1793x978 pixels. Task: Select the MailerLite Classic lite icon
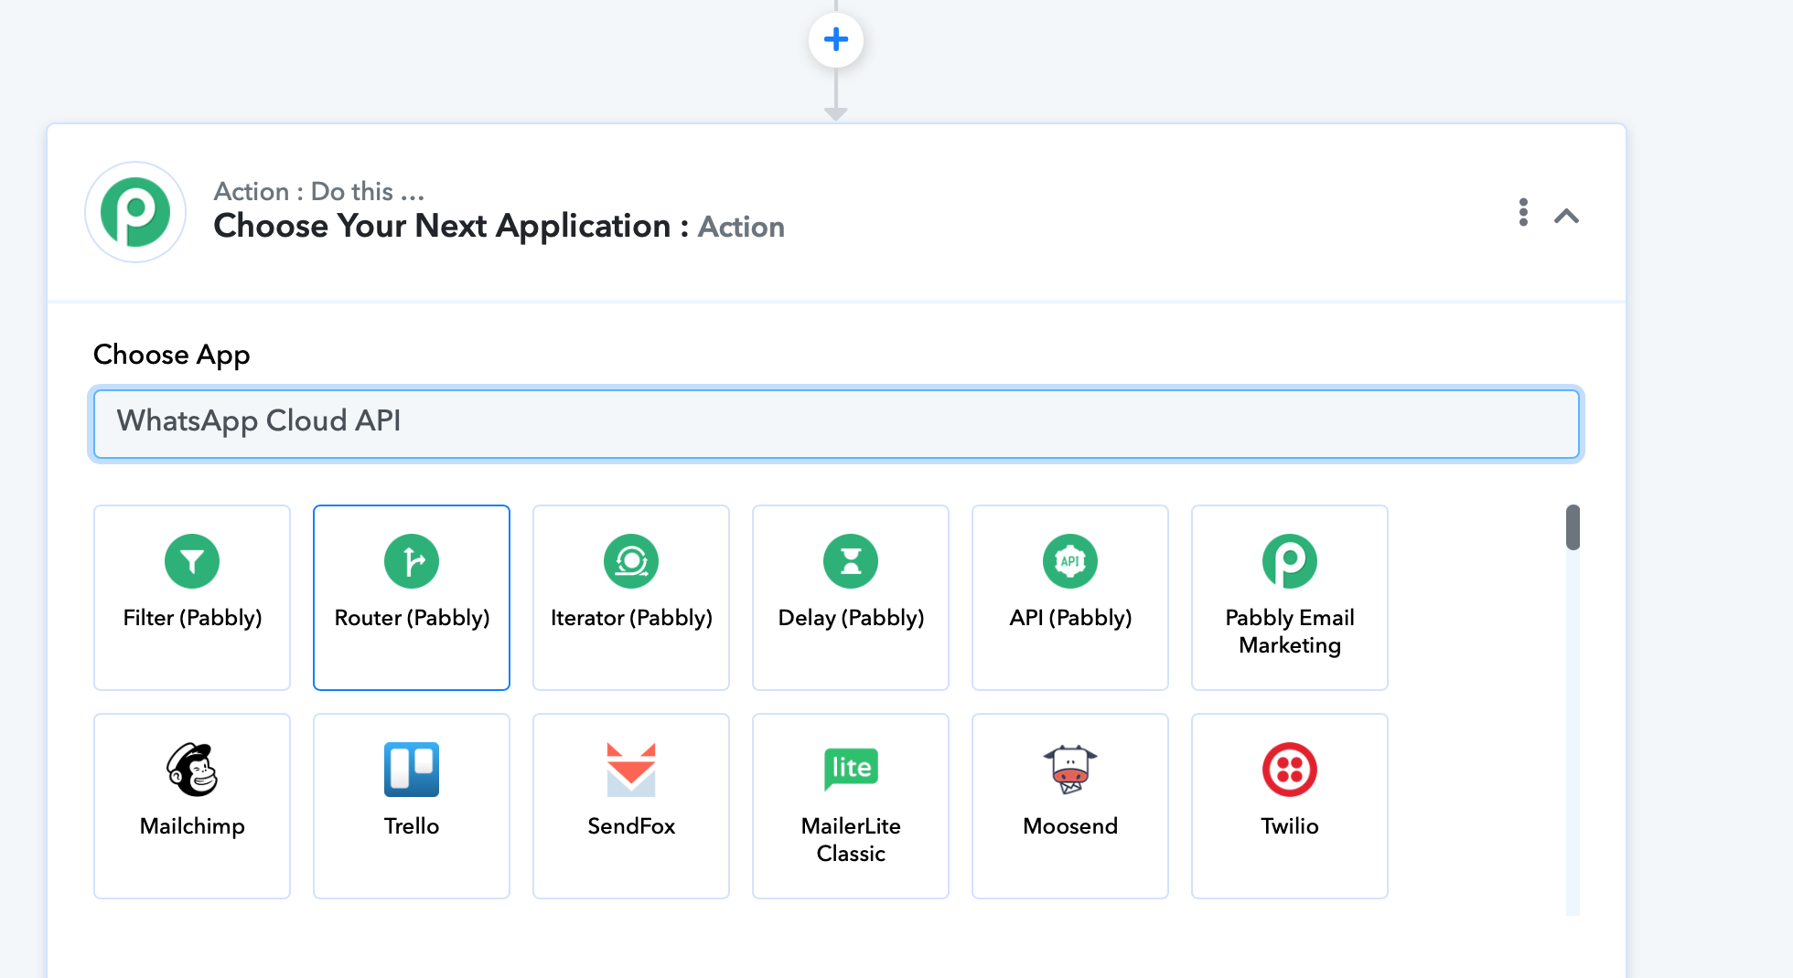[851, 770]
